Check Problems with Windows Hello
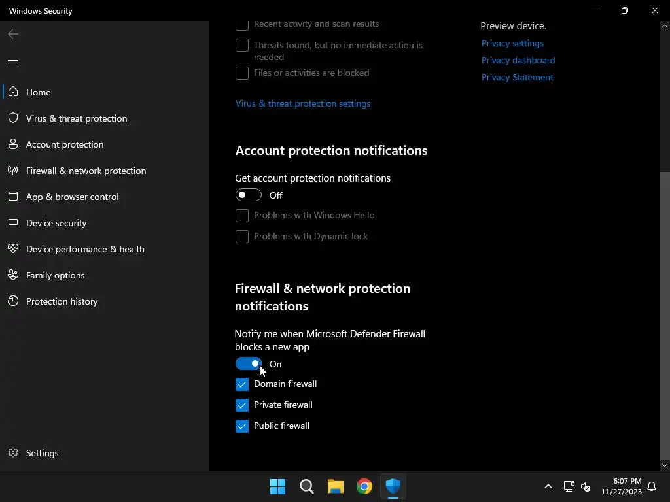The width and height of the screenshot is (670, 502). tap(242, 216)
